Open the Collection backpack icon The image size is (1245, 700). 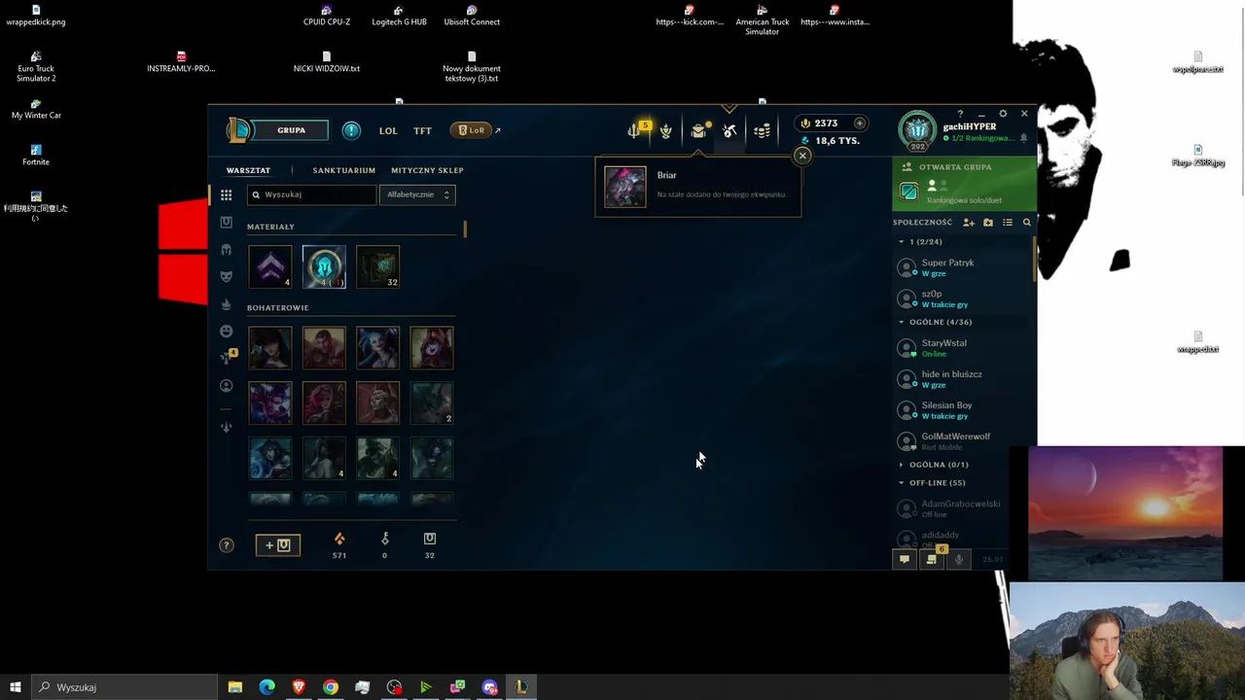698,131
